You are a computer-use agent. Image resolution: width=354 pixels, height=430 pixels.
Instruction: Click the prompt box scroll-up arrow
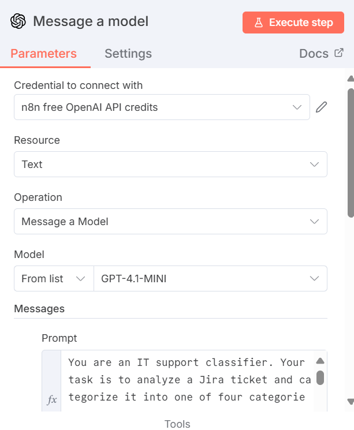tap(320, 361)
